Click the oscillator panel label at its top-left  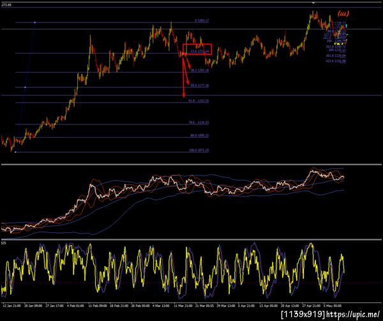pos(3,243)
